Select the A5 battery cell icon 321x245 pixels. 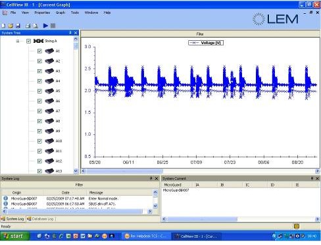click(49, 91)
